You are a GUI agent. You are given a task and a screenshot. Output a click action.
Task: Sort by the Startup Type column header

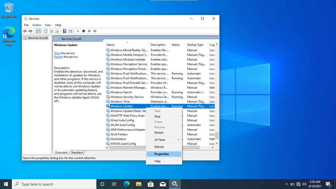(197, 45)
